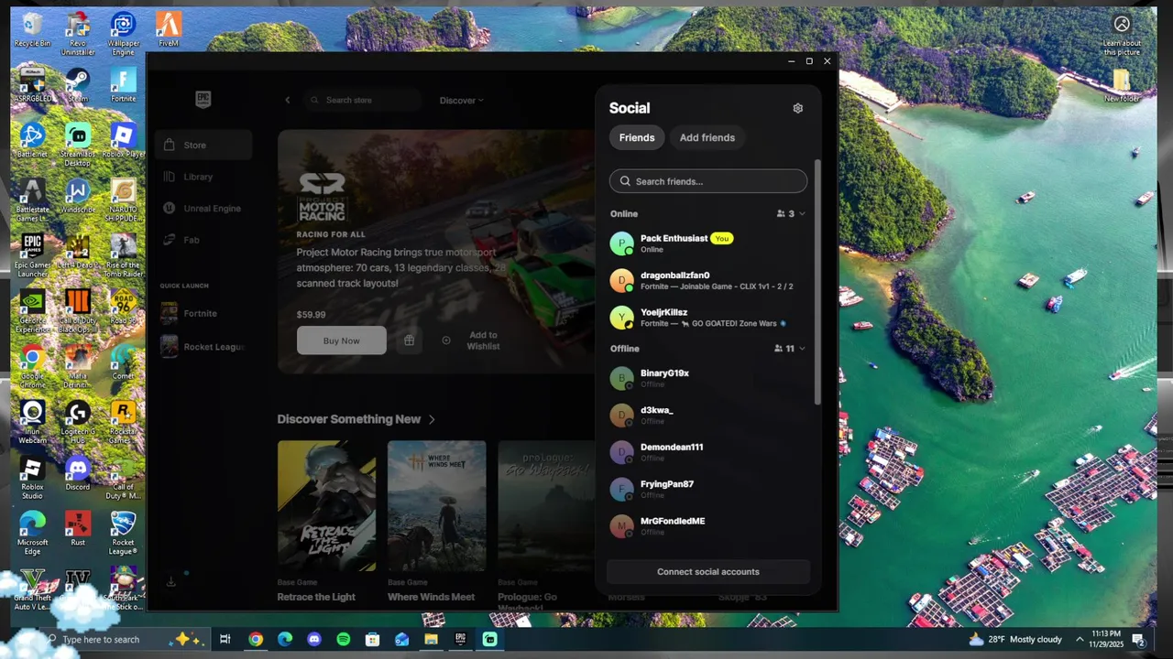Select Revo Uninstaller desktop icon
The height and width of the screenshot is (659, 1173).
pyautogui.click(x=78, y=34)
